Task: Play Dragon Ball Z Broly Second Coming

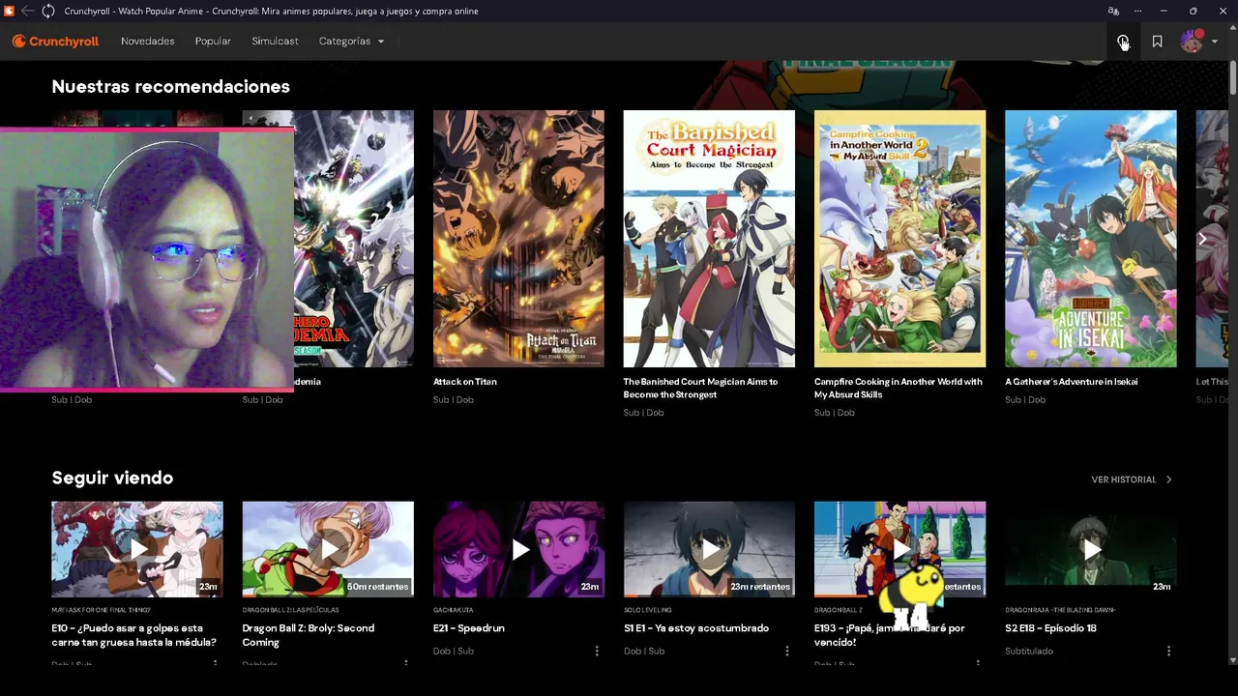Action: point(328,548)
